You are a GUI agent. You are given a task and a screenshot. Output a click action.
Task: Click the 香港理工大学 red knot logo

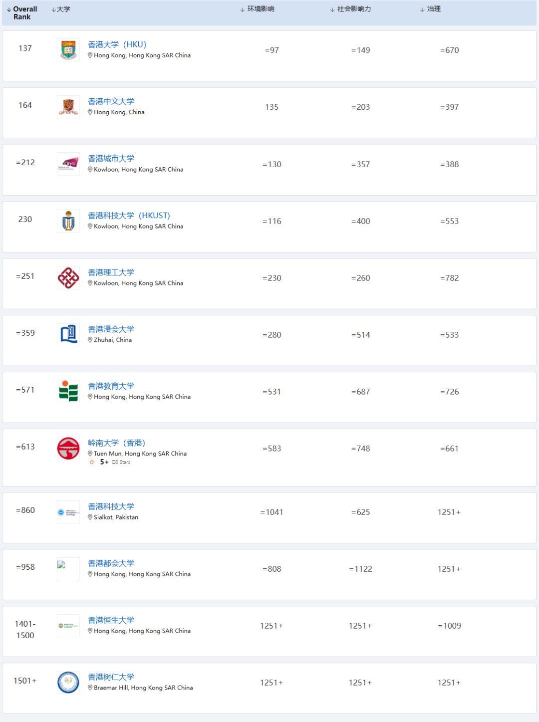click(x=68, y=278)
